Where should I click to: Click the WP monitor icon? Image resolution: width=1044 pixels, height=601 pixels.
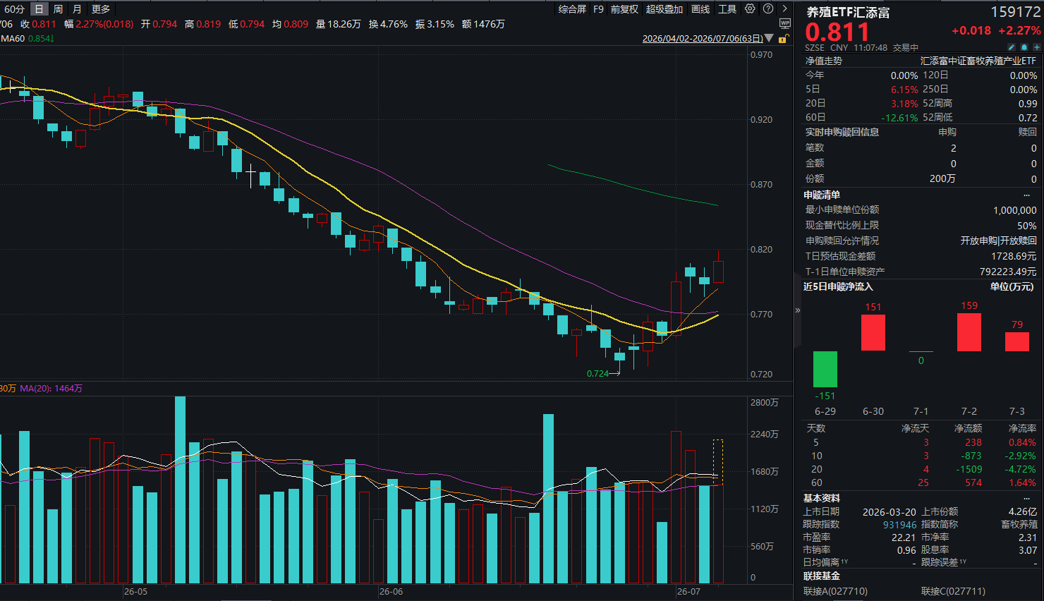(x=785, y=24)
